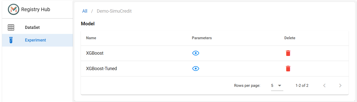This screenshot has width=357, height=102.
Task: Go to previous page of models
Action: [x=324, y=86]
